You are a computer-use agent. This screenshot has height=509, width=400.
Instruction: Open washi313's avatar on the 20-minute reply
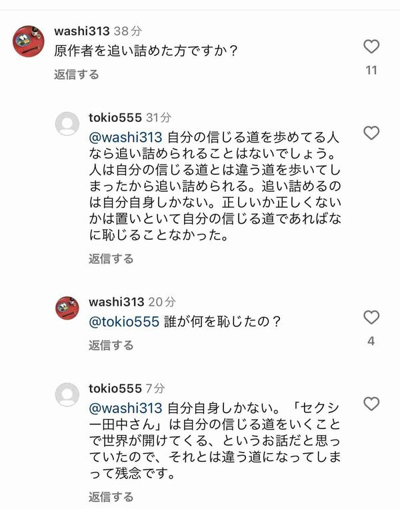67,308
